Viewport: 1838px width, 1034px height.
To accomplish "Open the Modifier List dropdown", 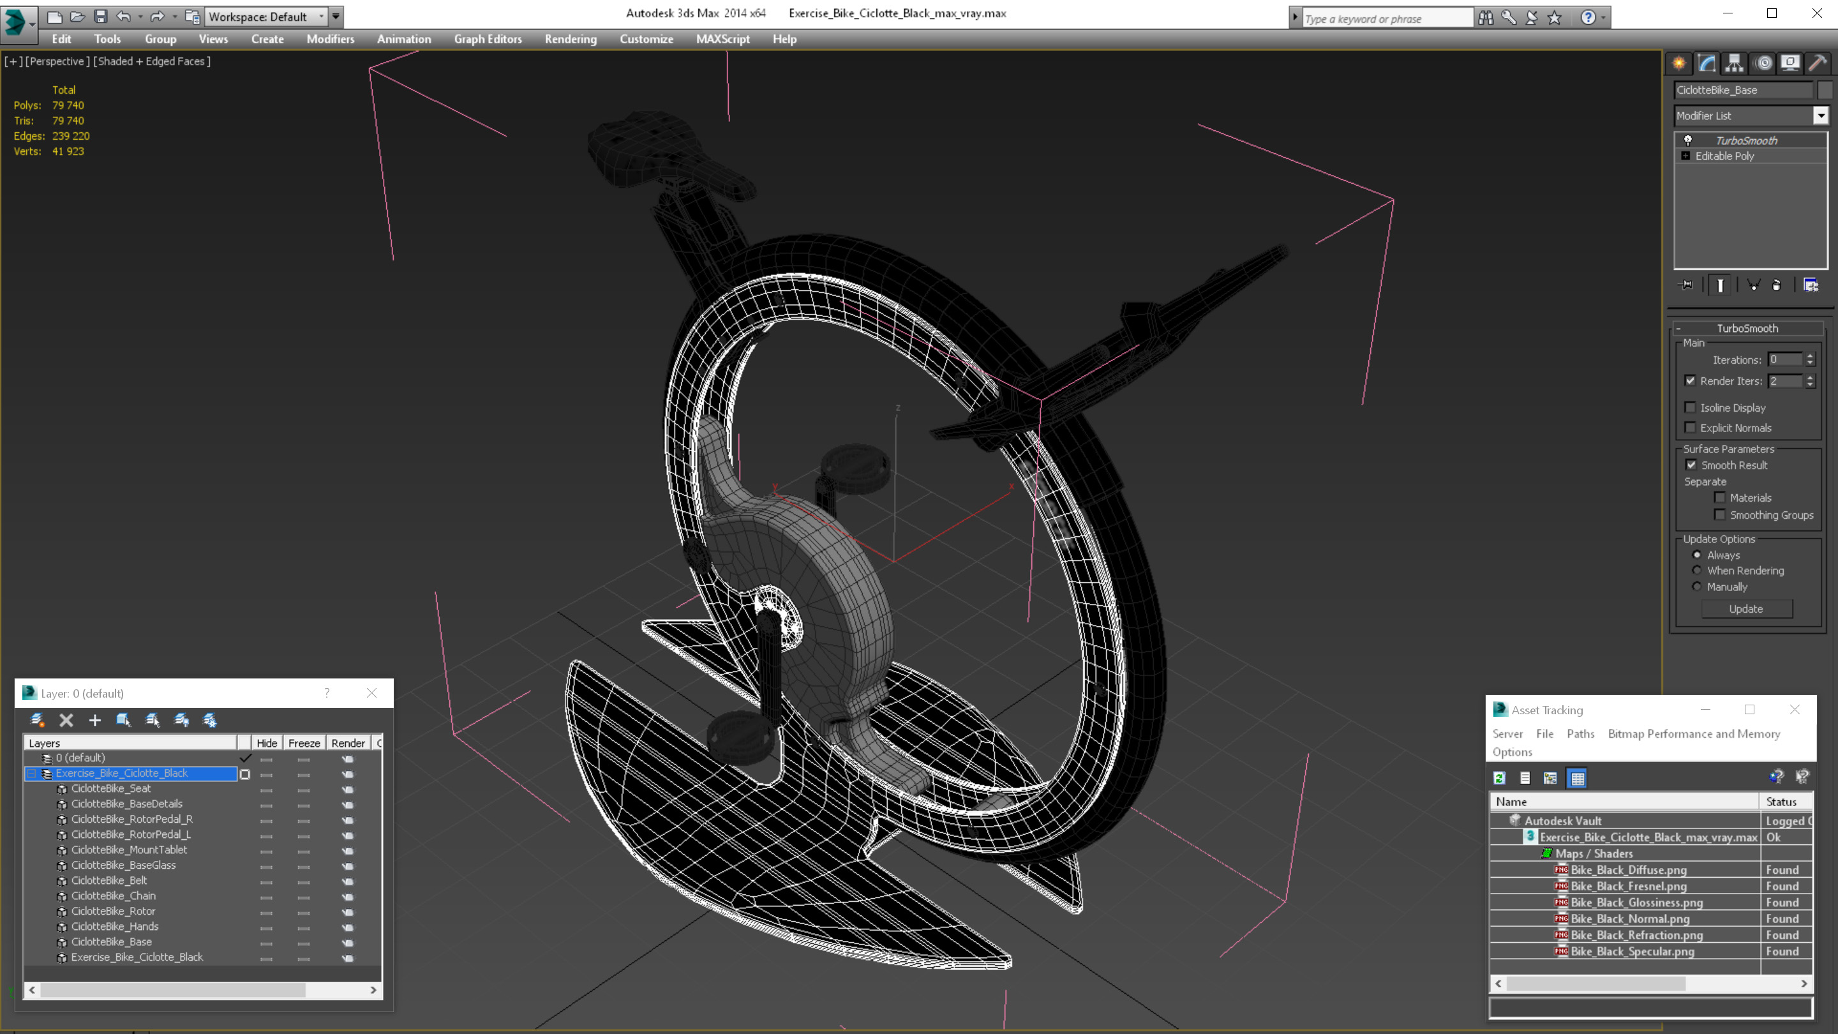I will 1821,116.
